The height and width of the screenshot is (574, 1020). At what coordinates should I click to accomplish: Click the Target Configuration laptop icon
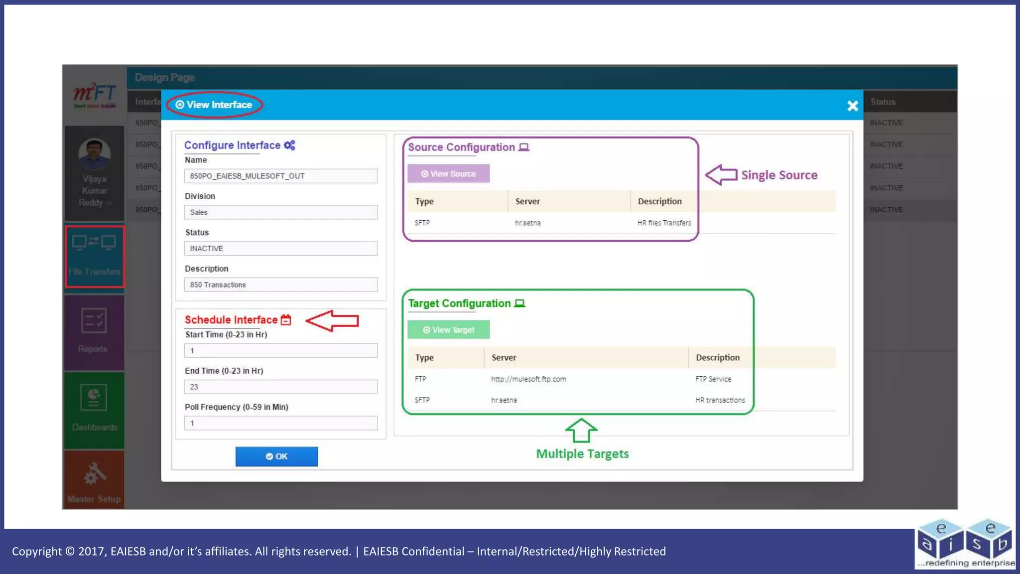(519, 303)
